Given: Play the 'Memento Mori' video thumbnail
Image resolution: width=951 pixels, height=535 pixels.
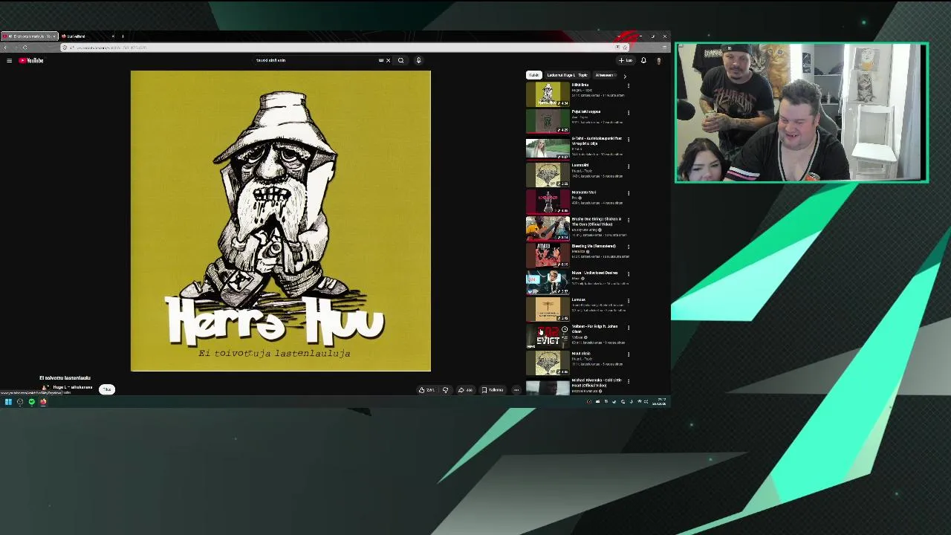Looking at the screenshot, I should click(x=548, y=201).
